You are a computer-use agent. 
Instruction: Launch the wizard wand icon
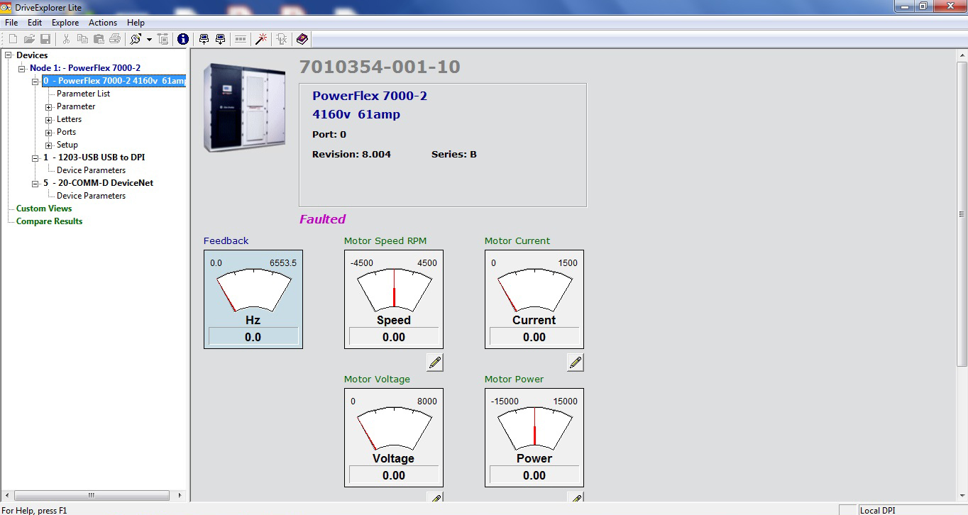click(x=261, y=39)
